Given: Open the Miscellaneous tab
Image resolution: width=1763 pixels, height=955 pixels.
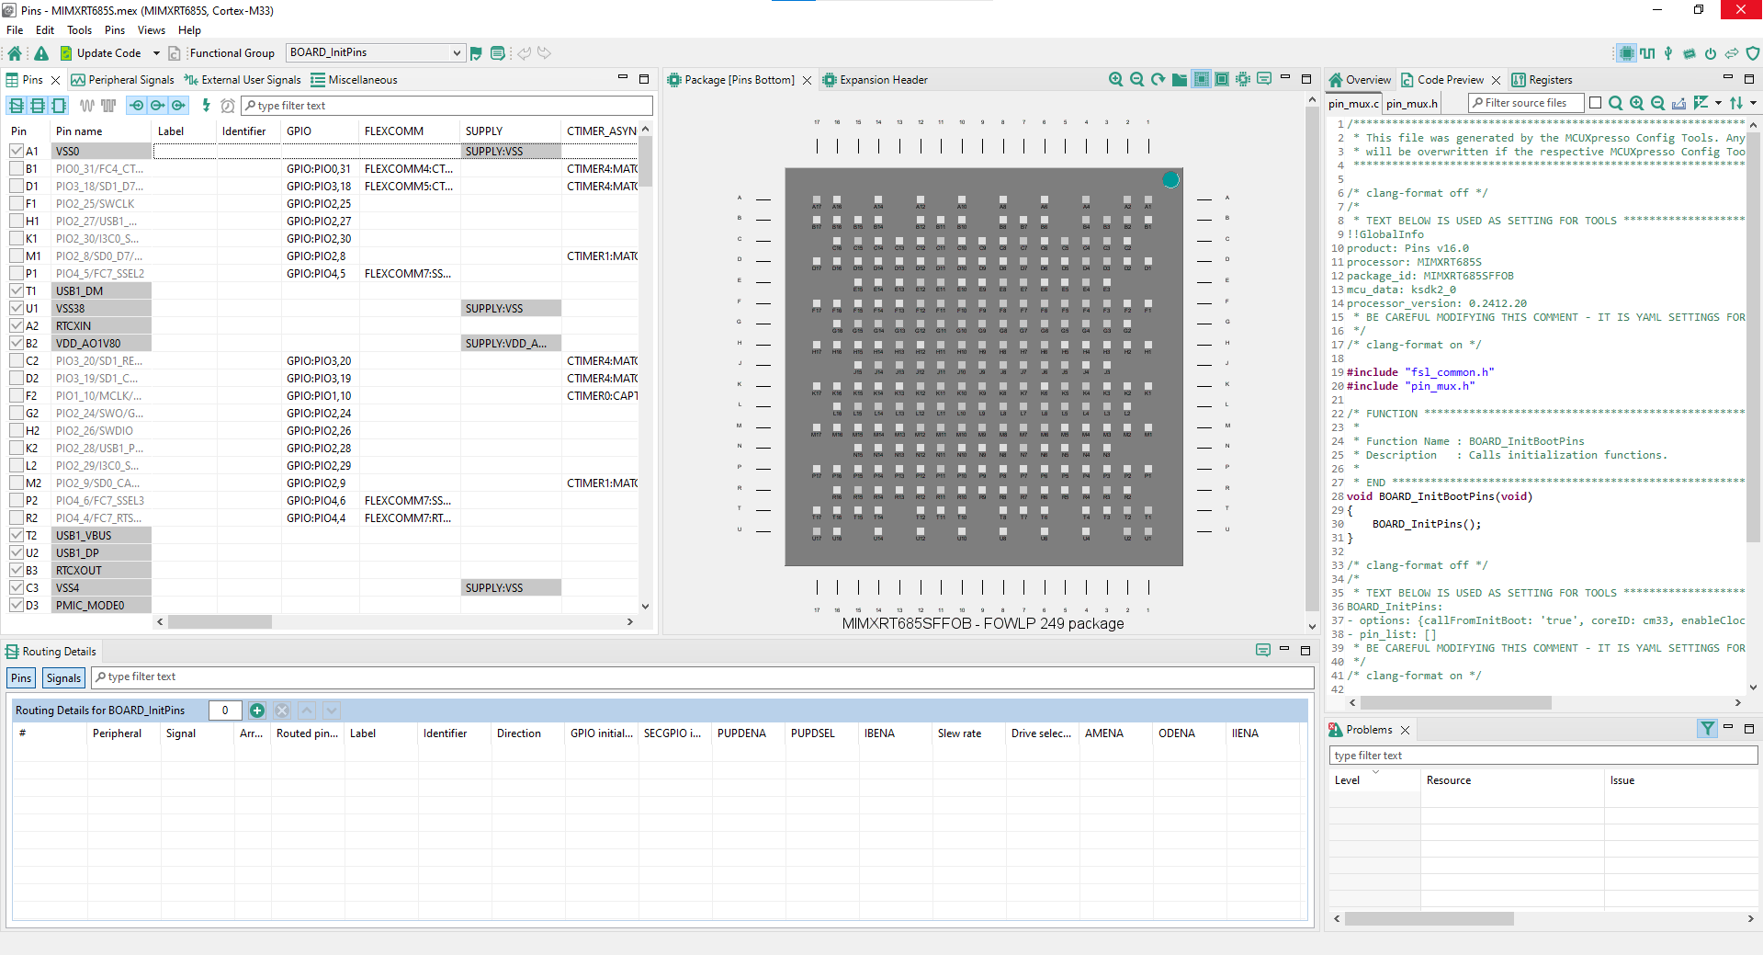Looking at the screenshot, I should tap(354, 80).
